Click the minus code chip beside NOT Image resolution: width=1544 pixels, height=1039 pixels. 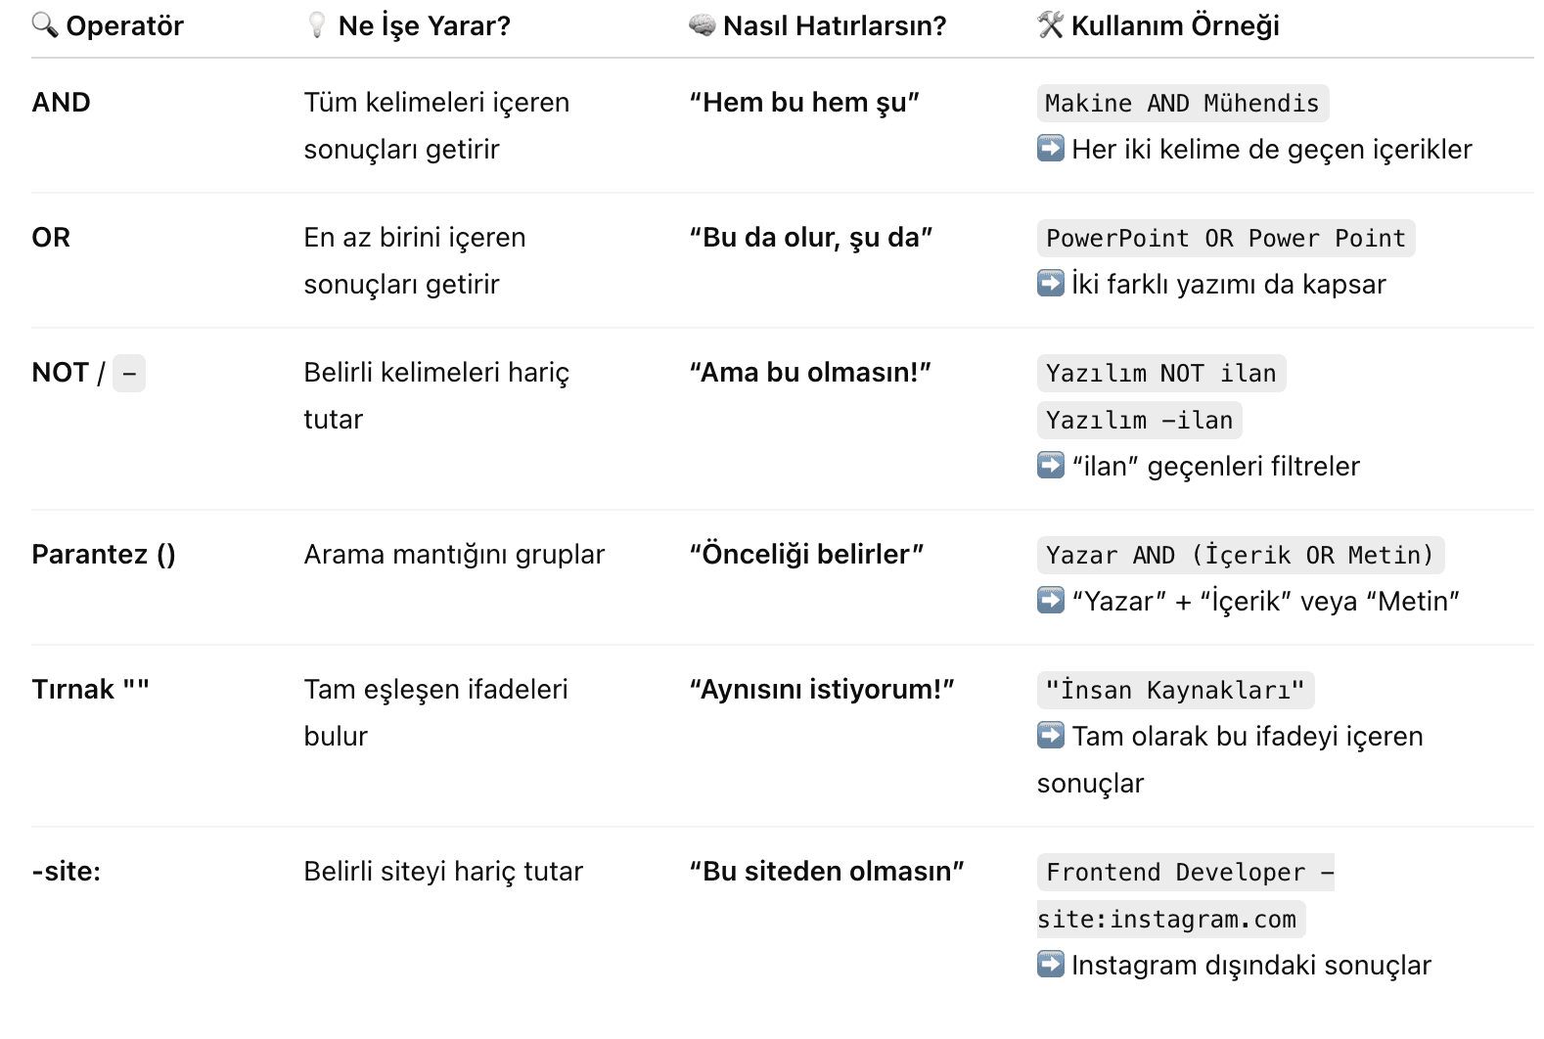point(129,373)
